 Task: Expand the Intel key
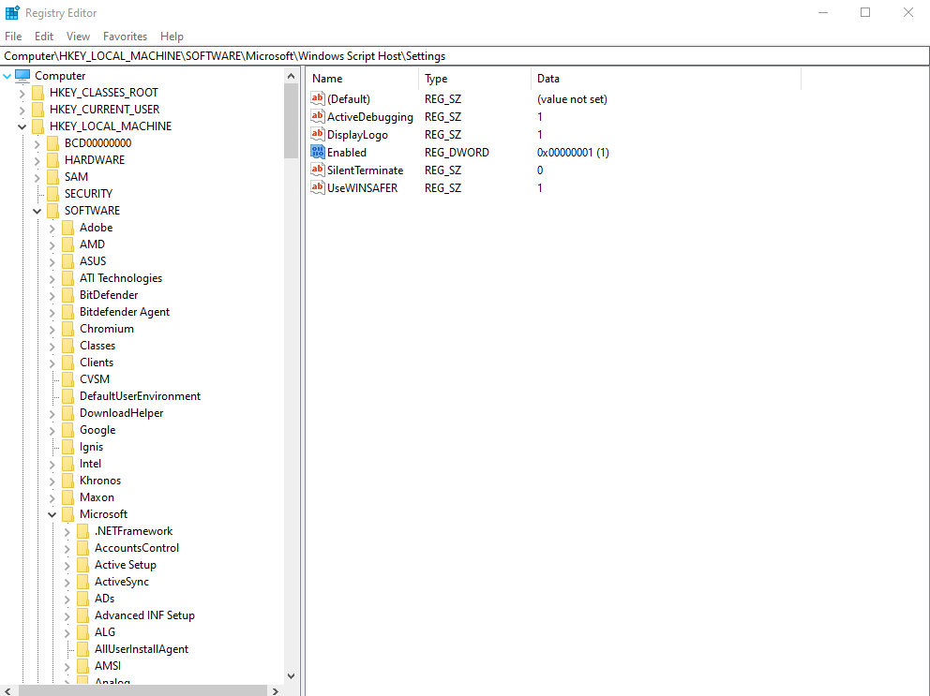(x=52, y=465)
